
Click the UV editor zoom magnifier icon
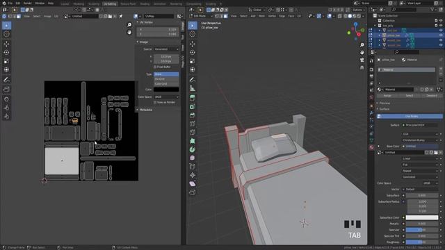[129, 25]
